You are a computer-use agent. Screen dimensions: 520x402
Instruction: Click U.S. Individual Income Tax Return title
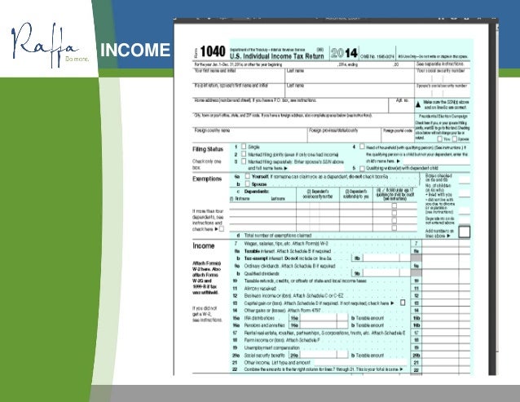[x=276, y=56]
